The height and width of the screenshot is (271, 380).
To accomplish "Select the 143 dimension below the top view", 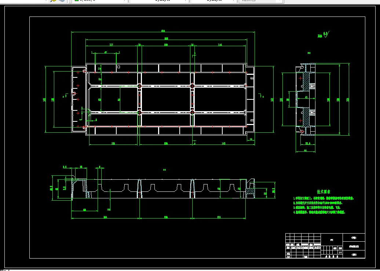I will pyautogui.click(x=223, y=143).
